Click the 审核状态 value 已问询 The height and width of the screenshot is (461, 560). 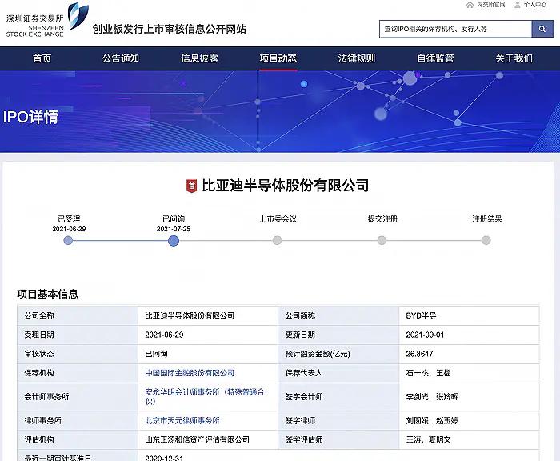[x=157, y=354]
